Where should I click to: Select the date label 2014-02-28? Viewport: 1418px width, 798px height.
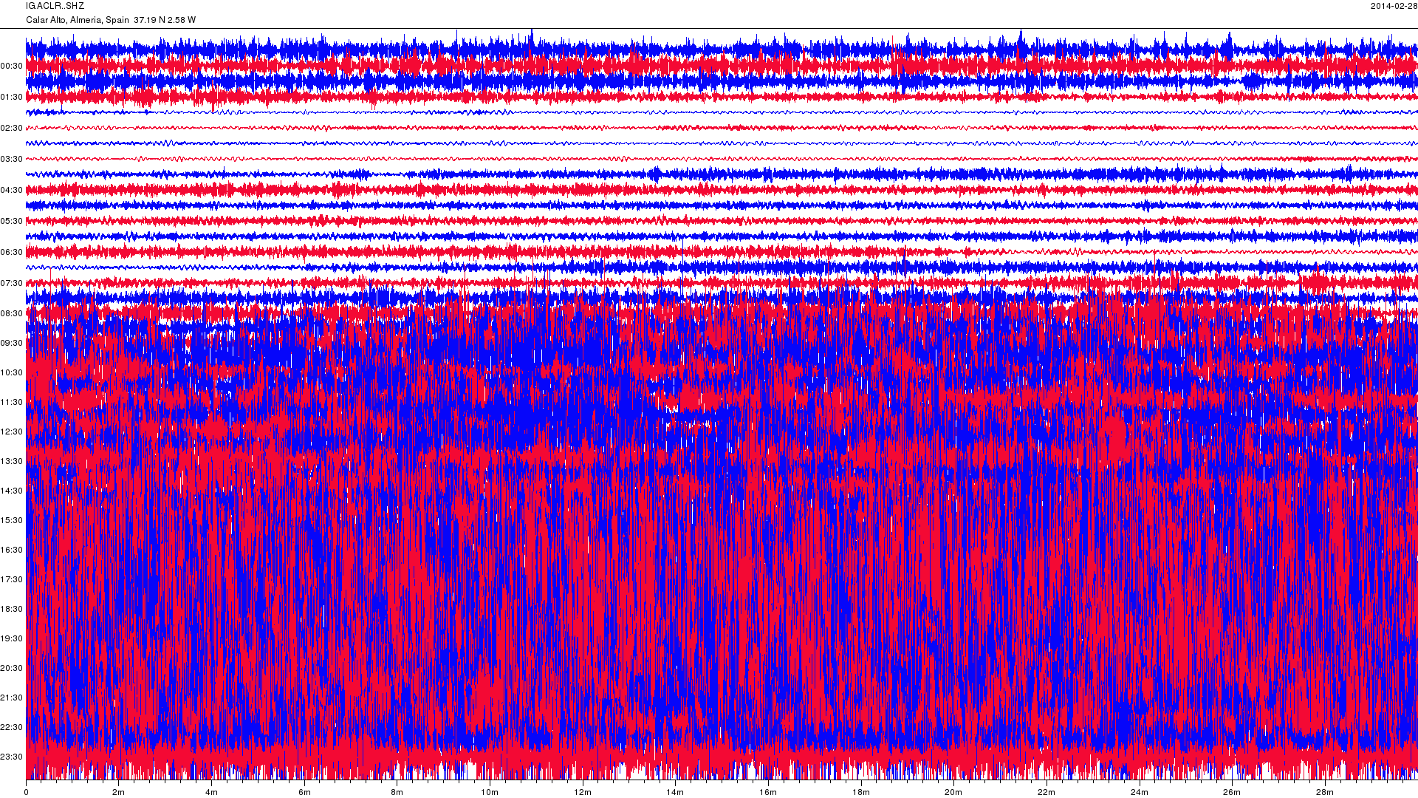coord(1394,6)
